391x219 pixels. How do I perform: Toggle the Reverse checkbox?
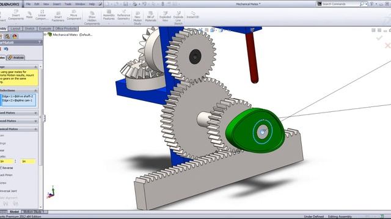(x=1, y=168)
